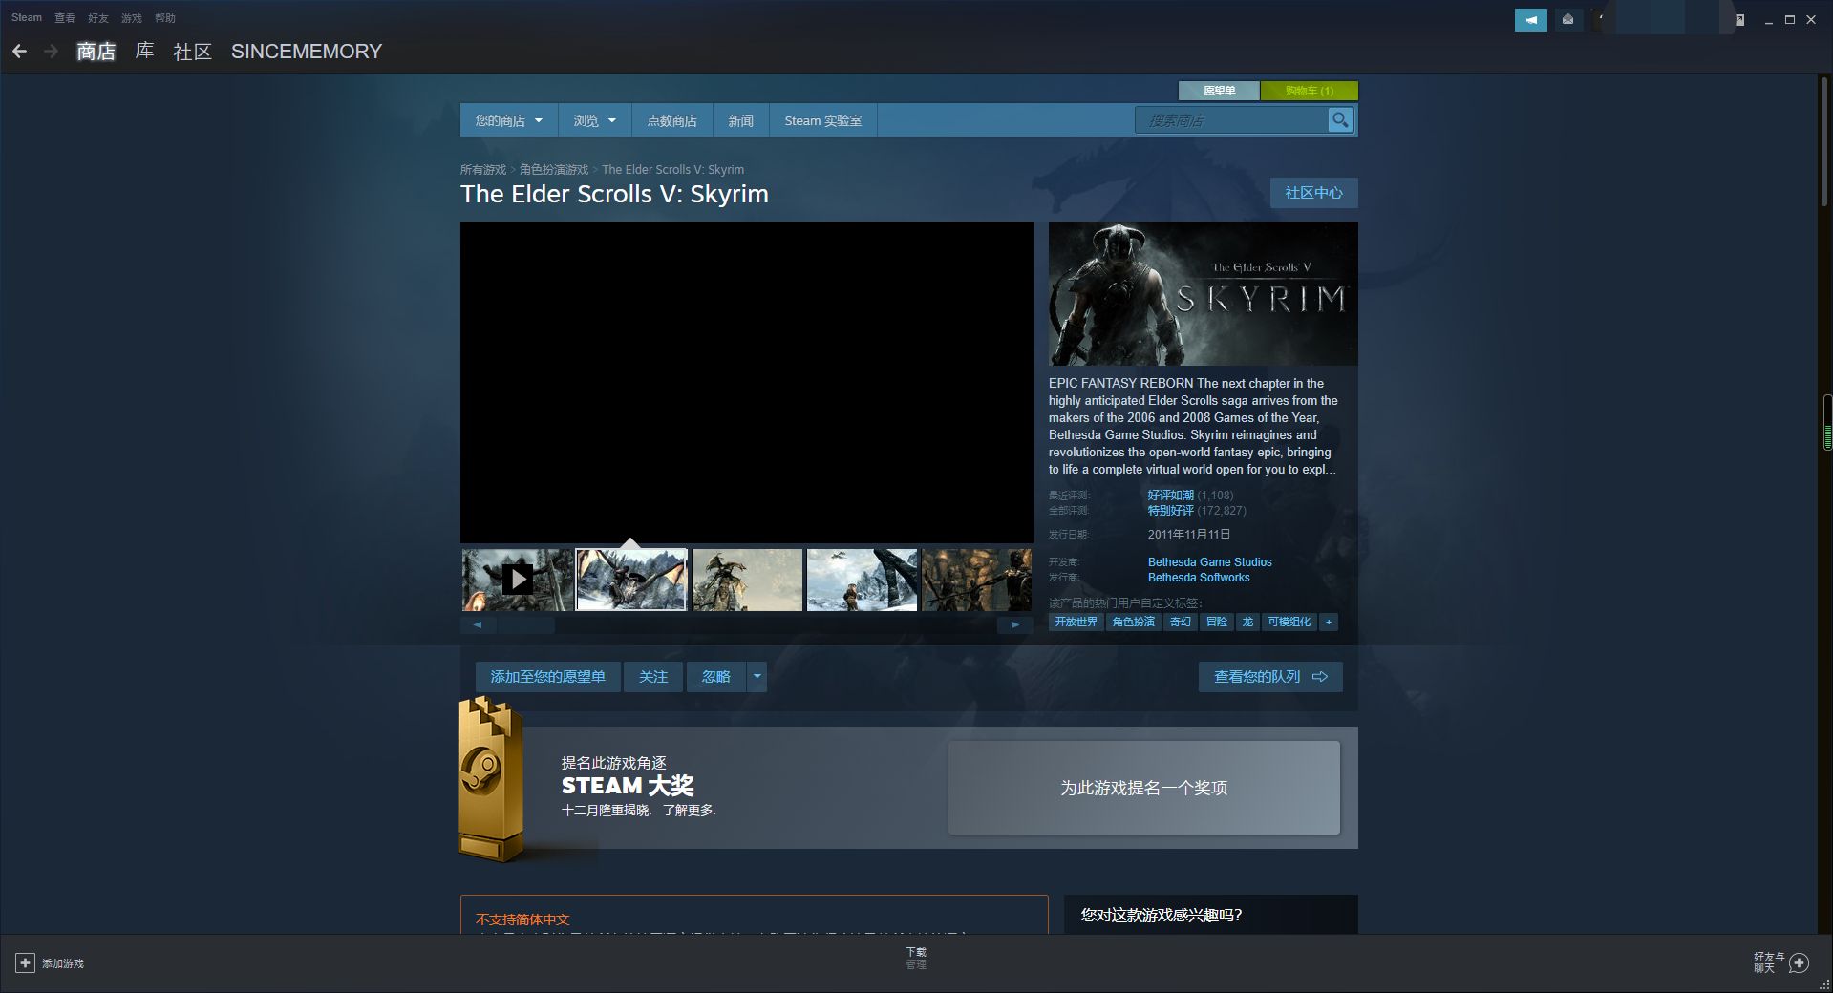Click 为此游戏提名一个奖项

tap(1143, 788)
